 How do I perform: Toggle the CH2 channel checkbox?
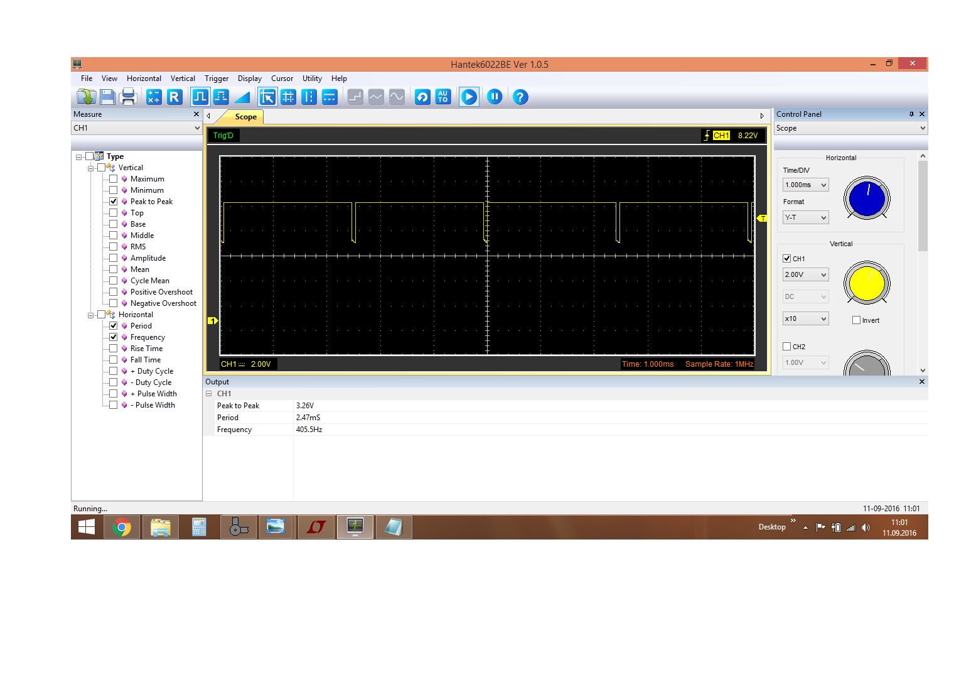787,347
